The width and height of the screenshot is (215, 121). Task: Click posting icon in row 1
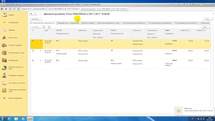(33, 41)
